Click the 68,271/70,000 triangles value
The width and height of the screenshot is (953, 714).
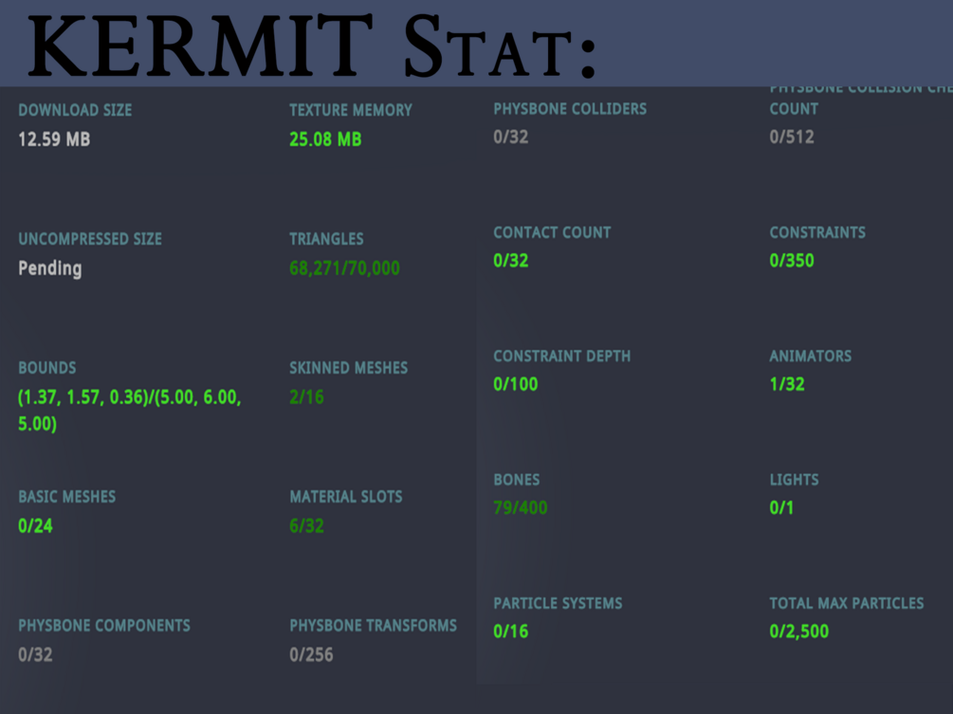pyautogui.click(x=344, y=268)
